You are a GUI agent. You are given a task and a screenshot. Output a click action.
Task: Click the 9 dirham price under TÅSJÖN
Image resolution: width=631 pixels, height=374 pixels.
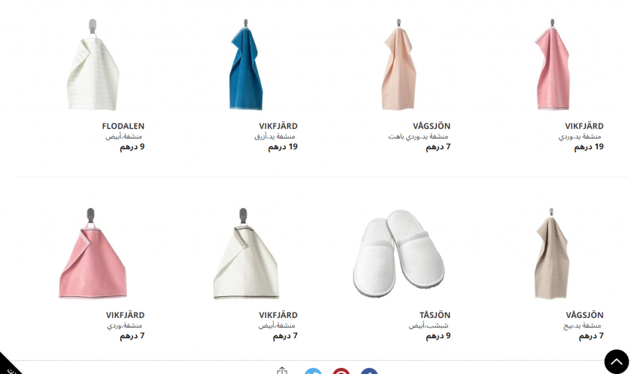pyautogui.click(x=438, y=336)
